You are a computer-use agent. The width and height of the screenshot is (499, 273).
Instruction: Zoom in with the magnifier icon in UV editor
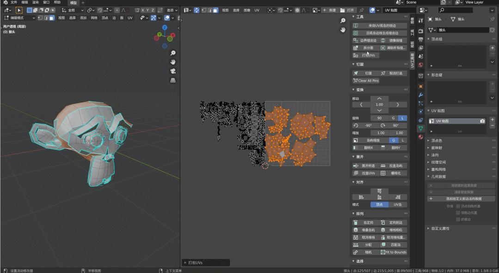tap(343, 21)
